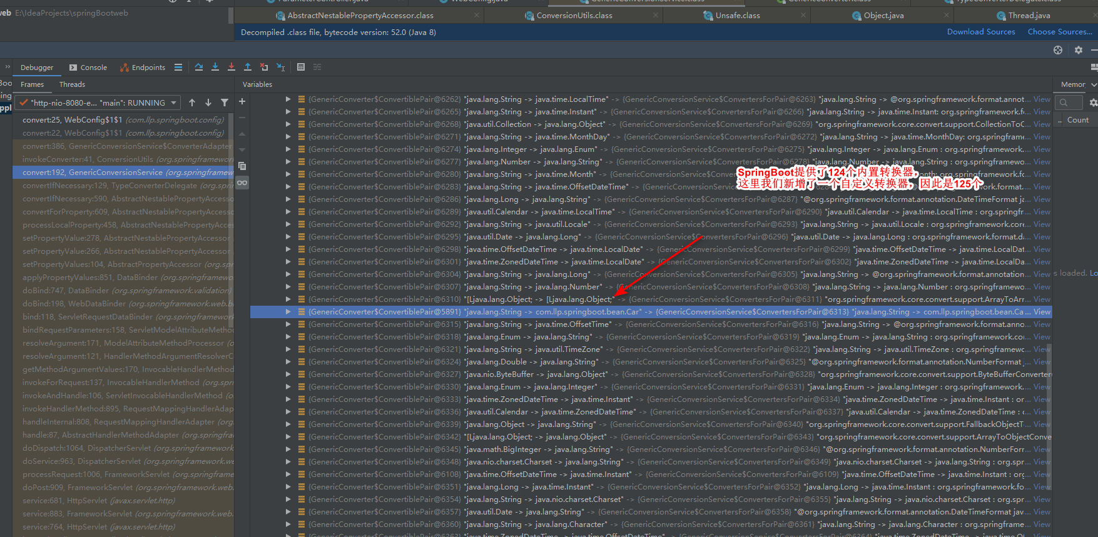Click the Download Sources link
The image size is (1098, 537).
click(981, 32)
